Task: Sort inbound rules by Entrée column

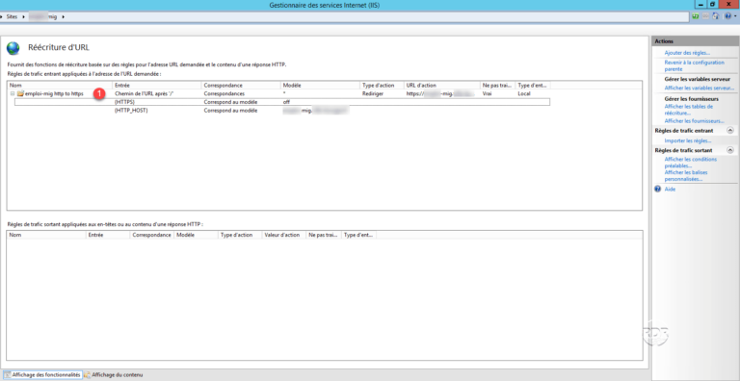Action: (x=157, y=86)
